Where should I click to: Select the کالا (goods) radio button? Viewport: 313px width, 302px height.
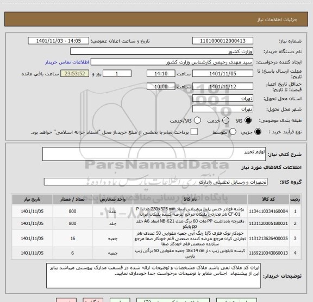click(x=248, y=120)
